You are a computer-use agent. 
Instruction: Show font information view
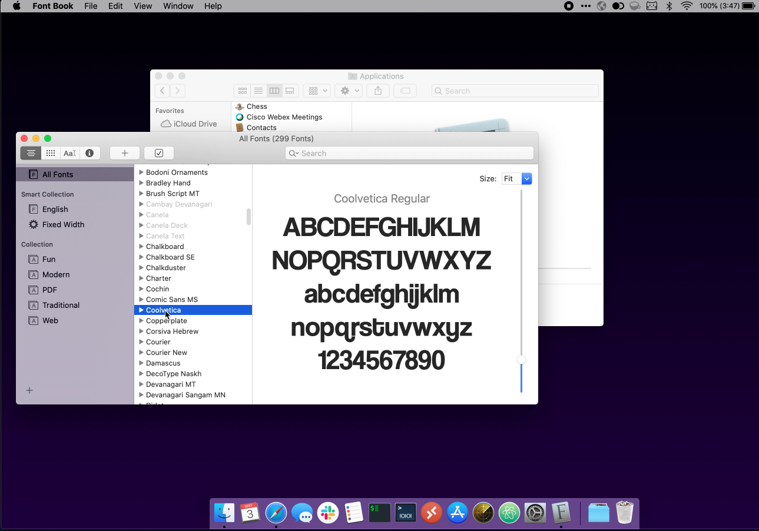coord(90,153)
